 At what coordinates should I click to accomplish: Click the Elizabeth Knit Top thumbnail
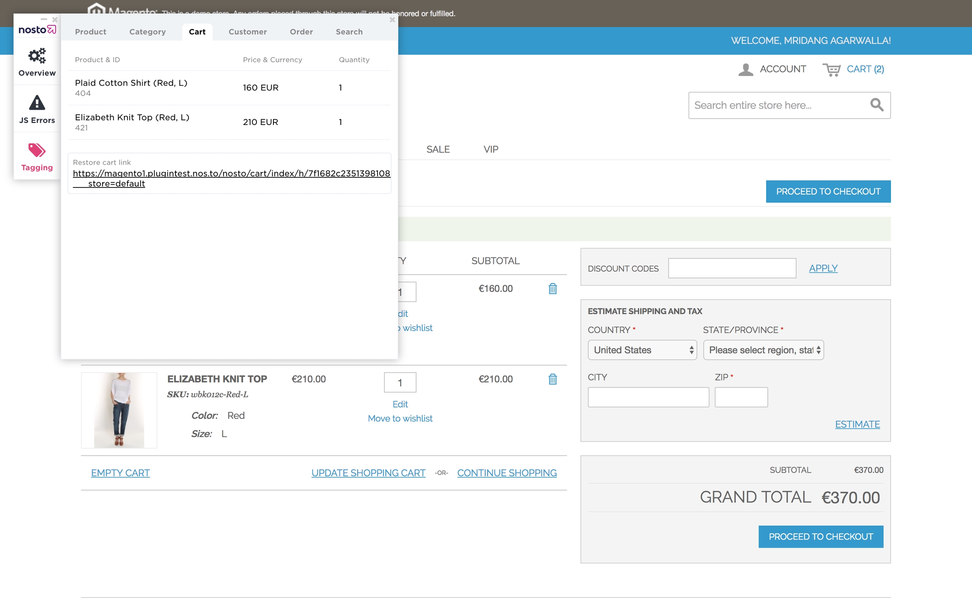point(119,410)
